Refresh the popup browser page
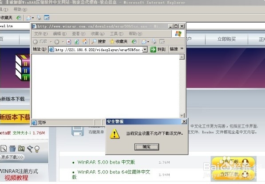265x184 pixels. tap(77, 42)
